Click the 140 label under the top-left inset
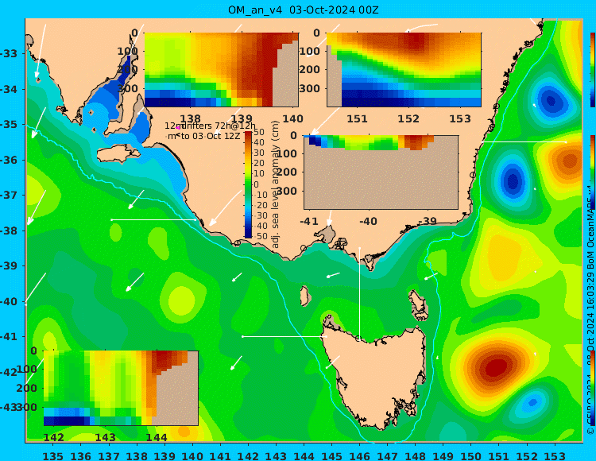Viewport: 596px width, 461px height. (x=292, y=118)
